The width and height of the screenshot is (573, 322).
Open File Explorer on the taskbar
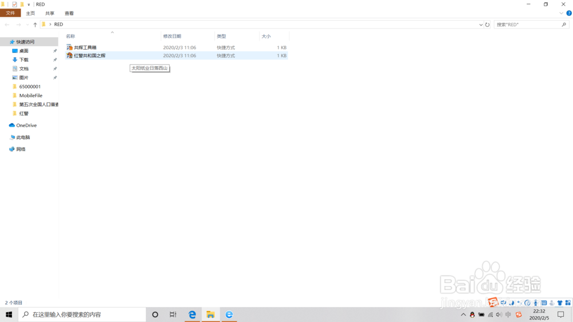(x=210, y=315)
